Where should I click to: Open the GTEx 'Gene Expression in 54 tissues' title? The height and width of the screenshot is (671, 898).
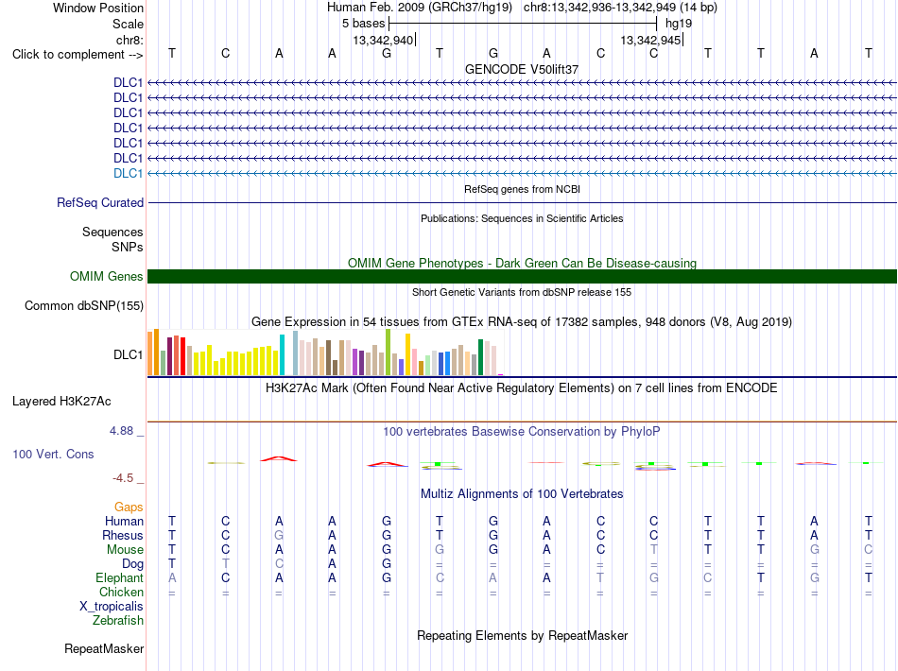[522, 321]
